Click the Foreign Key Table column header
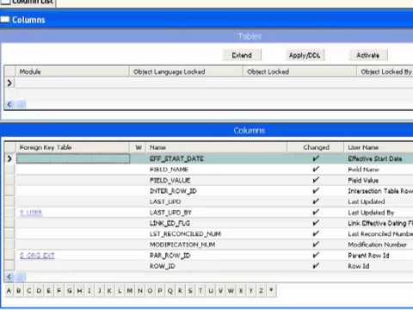Viewport: 413px width, 310px height. click(x=72, y=147)
